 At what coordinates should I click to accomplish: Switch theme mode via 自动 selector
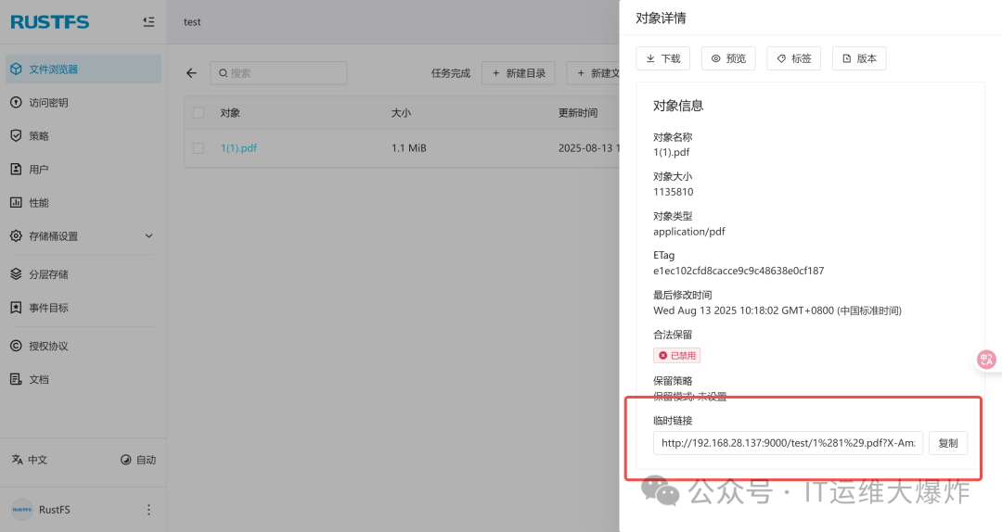[x=138, y=459]
